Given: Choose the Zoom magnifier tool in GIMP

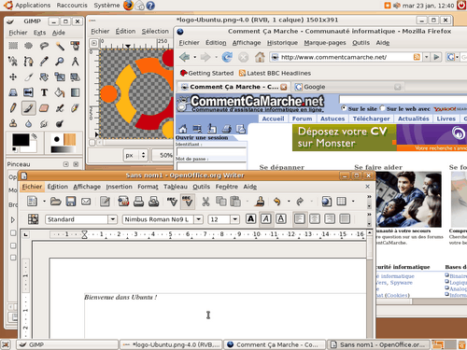Looking at the screenshot, I should point(59,62).
